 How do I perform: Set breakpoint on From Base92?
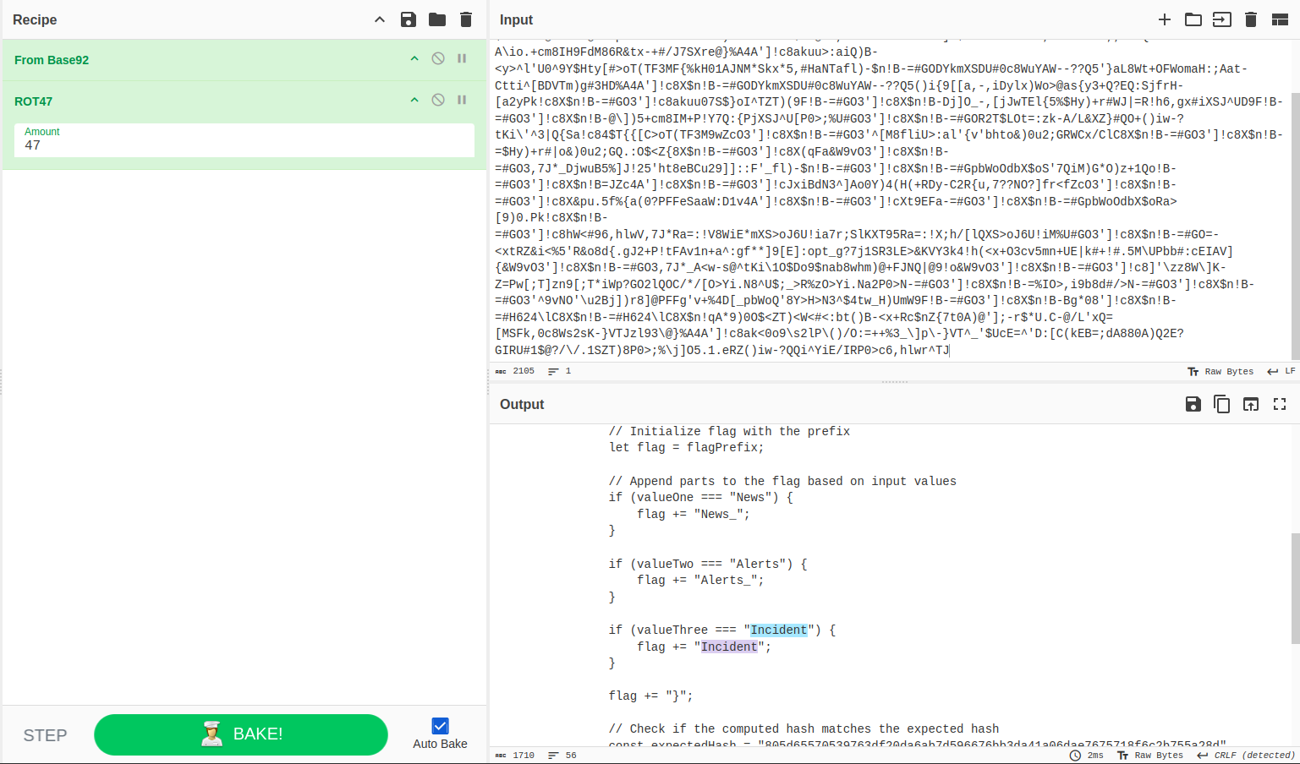coord(462,58)
